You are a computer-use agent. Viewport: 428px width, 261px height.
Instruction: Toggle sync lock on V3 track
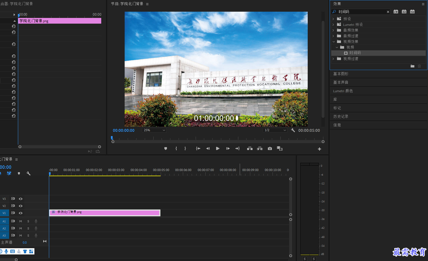(x=13, y=199)
